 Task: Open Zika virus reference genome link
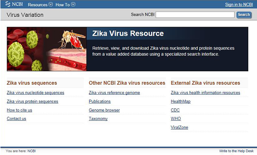coord(114,93)
